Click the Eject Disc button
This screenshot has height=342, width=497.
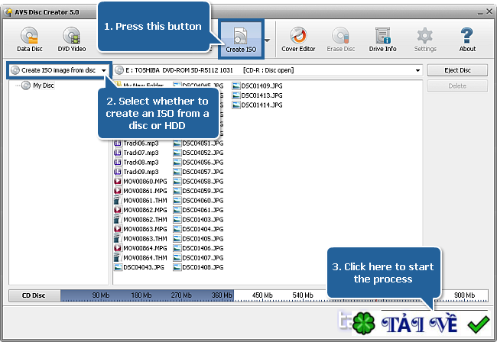click(457, 70)
